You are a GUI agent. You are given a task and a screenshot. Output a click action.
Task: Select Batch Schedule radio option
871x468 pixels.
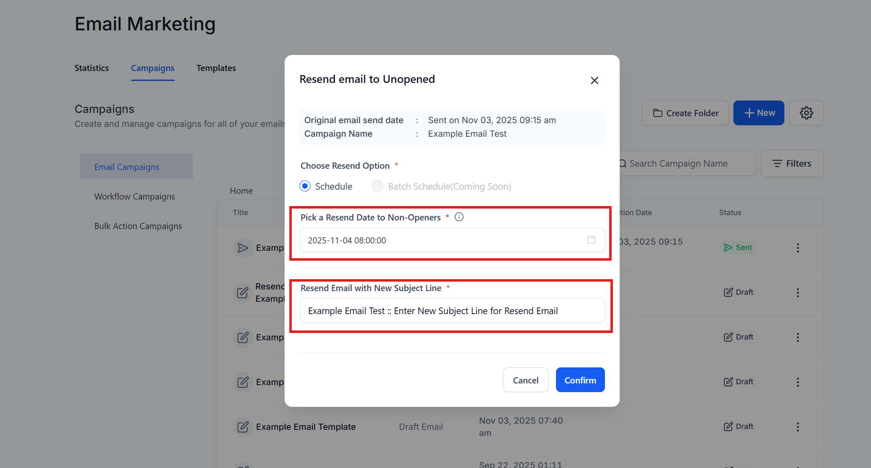377,186
